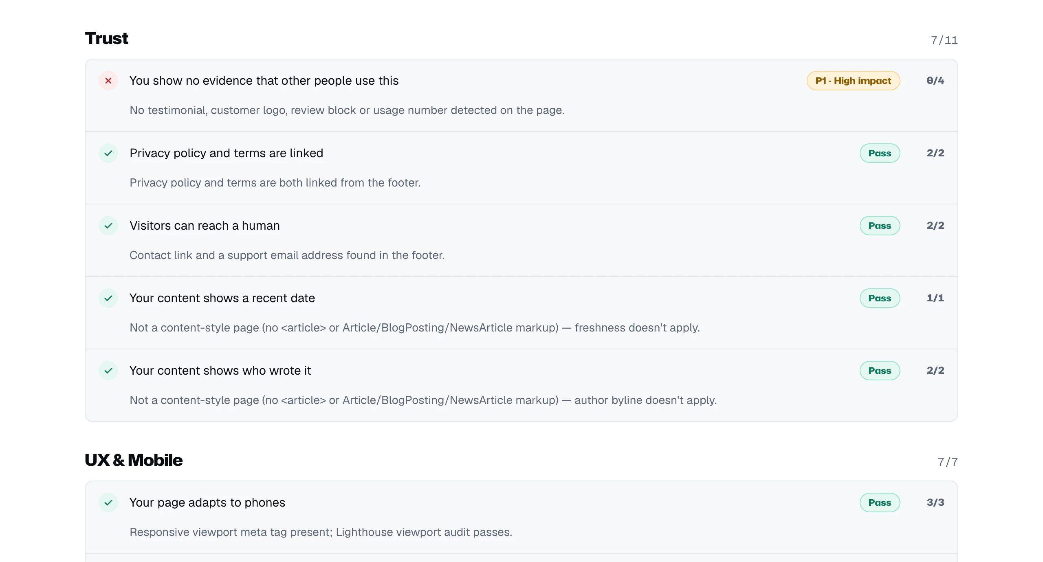Select 'Your page adapts to phones' title
This screenshot has width=1043, height=562.
pos(207,503)
